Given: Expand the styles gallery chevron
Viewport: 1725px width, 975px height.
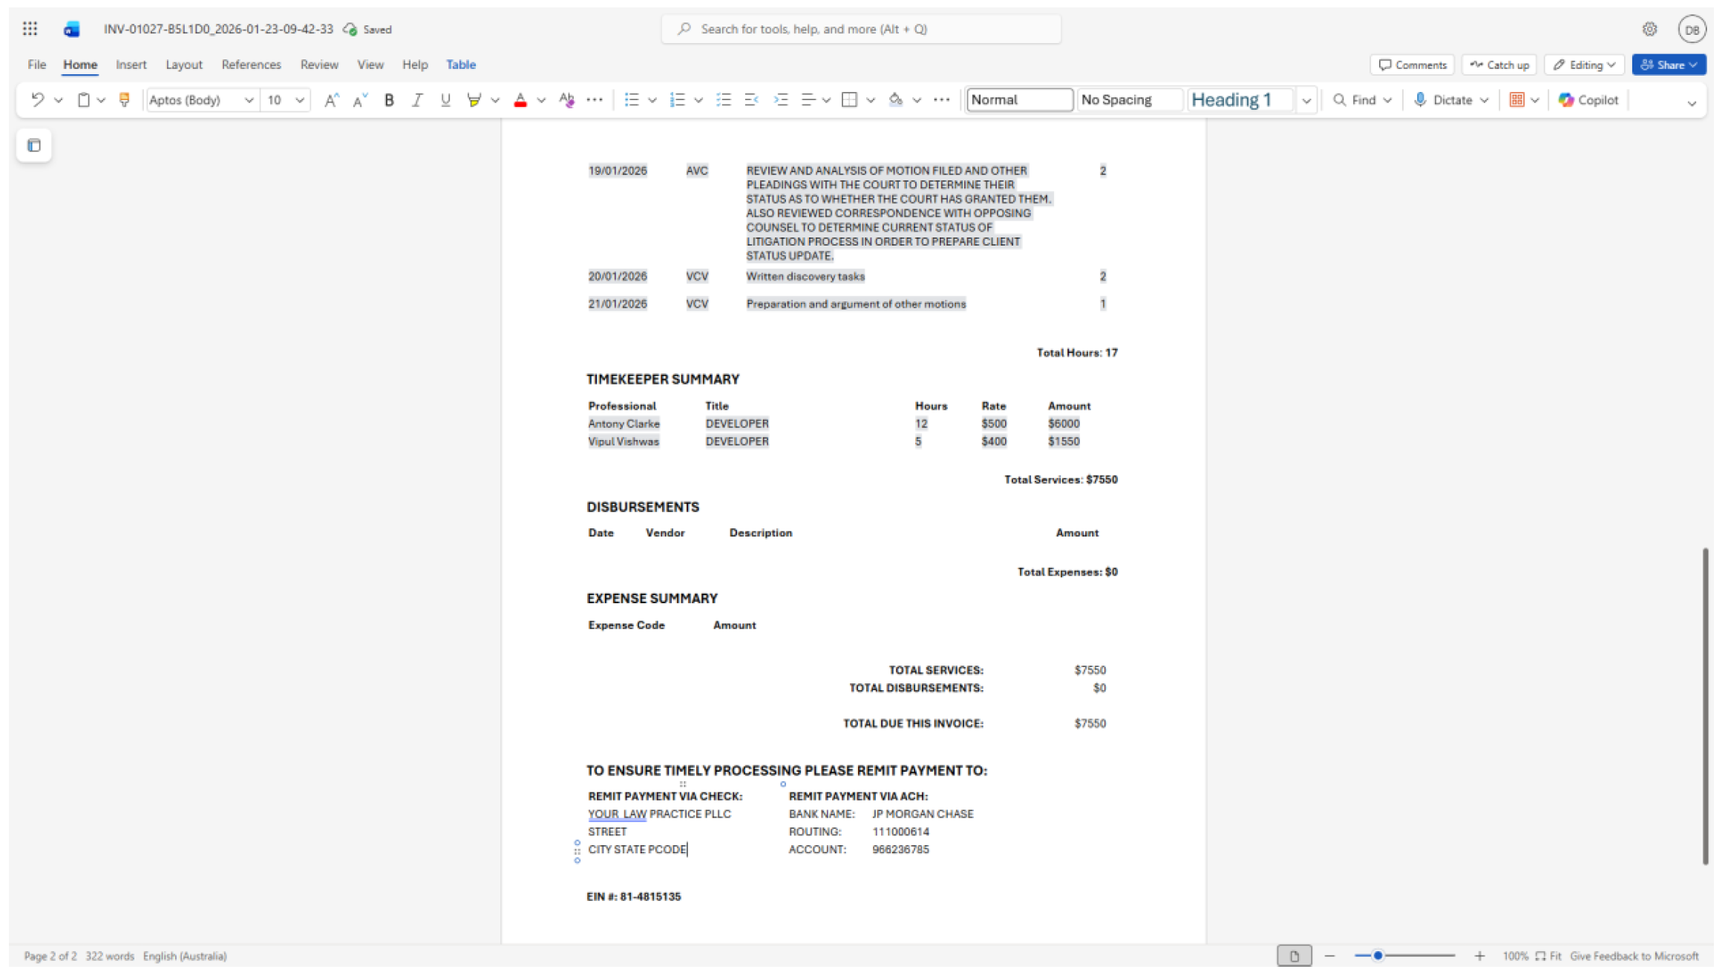Looking at the screenshot, I should point(1306,99).
